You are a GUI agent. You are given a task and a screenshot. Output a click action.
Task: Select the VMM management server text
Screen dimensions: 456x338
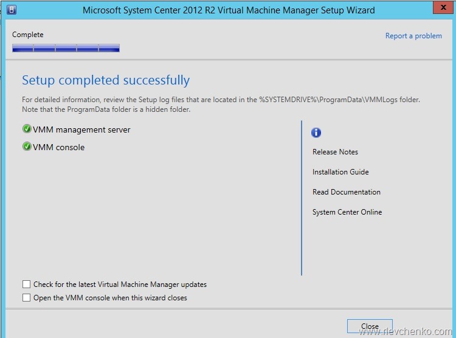point(81,129)
